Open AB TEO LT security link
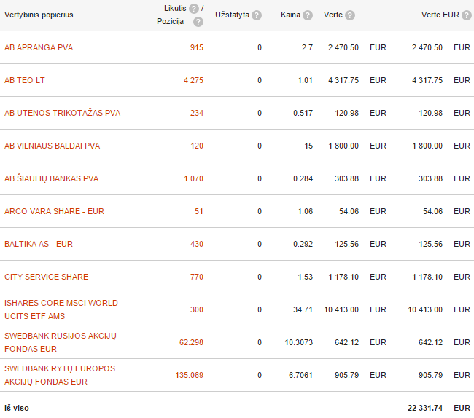The width and height of the screenshot is (474, 418). (25, 80)
